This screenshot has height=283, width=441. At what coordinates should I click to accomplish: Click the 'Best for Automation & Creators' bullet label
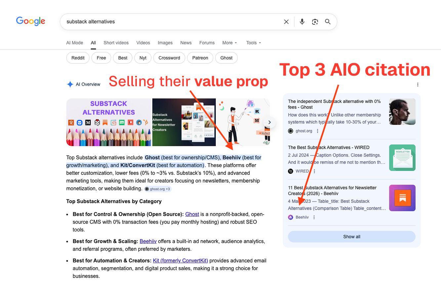112,261
